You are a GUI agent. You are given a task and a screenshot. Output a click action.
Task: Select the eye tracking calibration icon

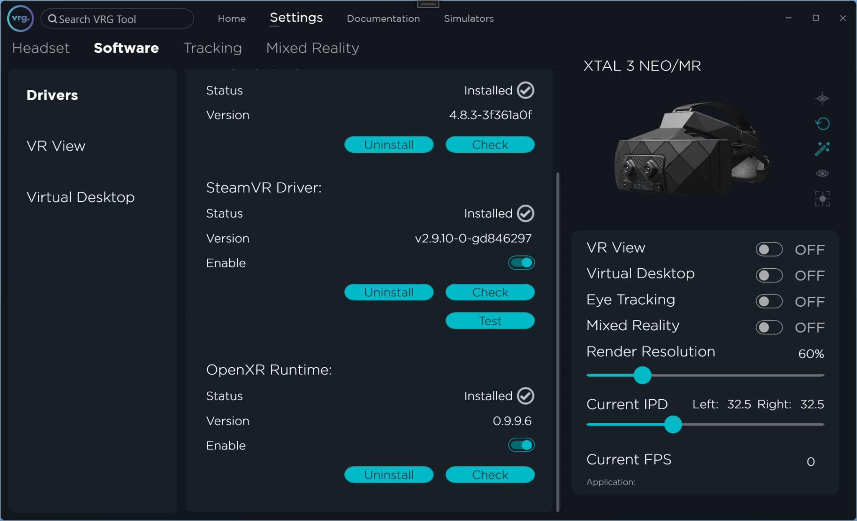[822, 98]
